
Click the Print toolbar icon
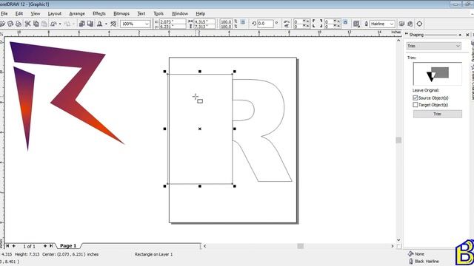(x=19, y=24)
